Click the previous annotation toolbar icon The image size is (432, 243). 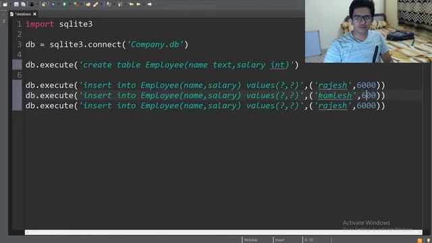(x=120, y=4)
